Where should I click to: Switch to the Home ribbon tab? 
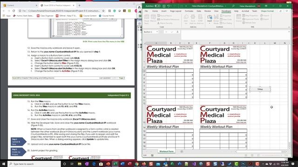point(155,11)
